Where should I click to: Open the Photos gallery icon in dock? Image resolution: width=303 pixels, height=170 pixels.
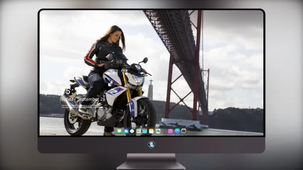pyautogui.click(x=158, y=131)
